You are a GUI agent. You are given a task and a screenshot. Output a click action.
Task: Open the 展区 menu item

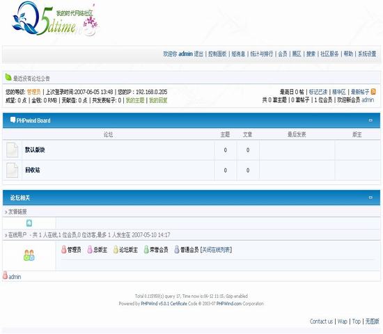297,54
